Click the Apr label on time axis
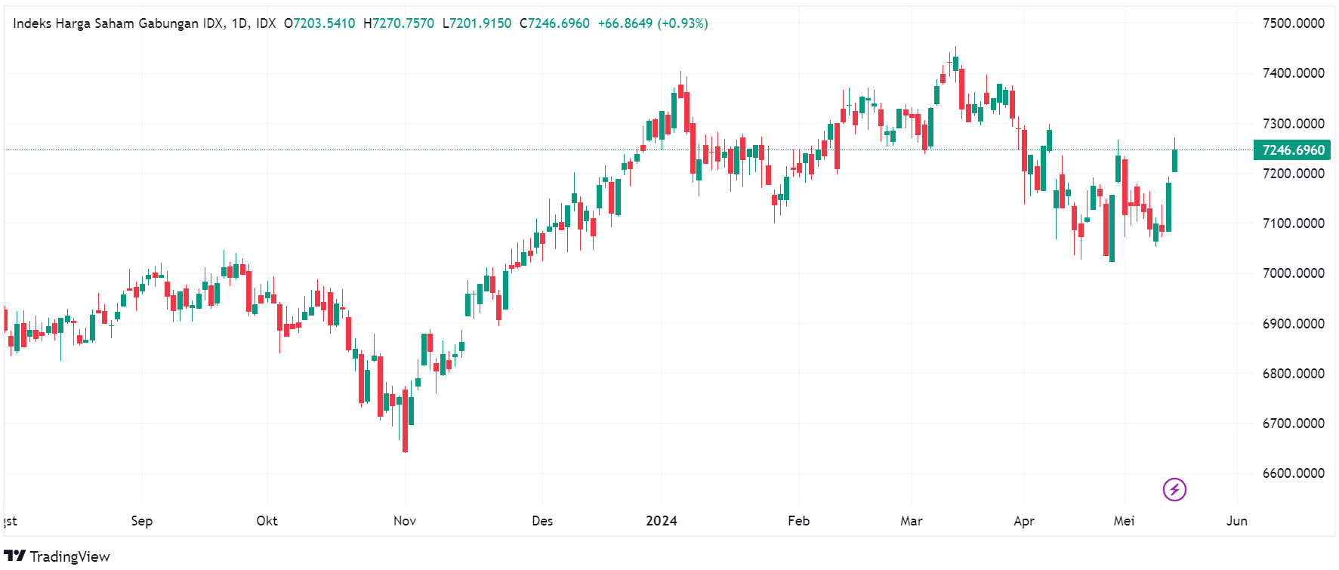1339x570 pixels. click(x=1024, y=521)
